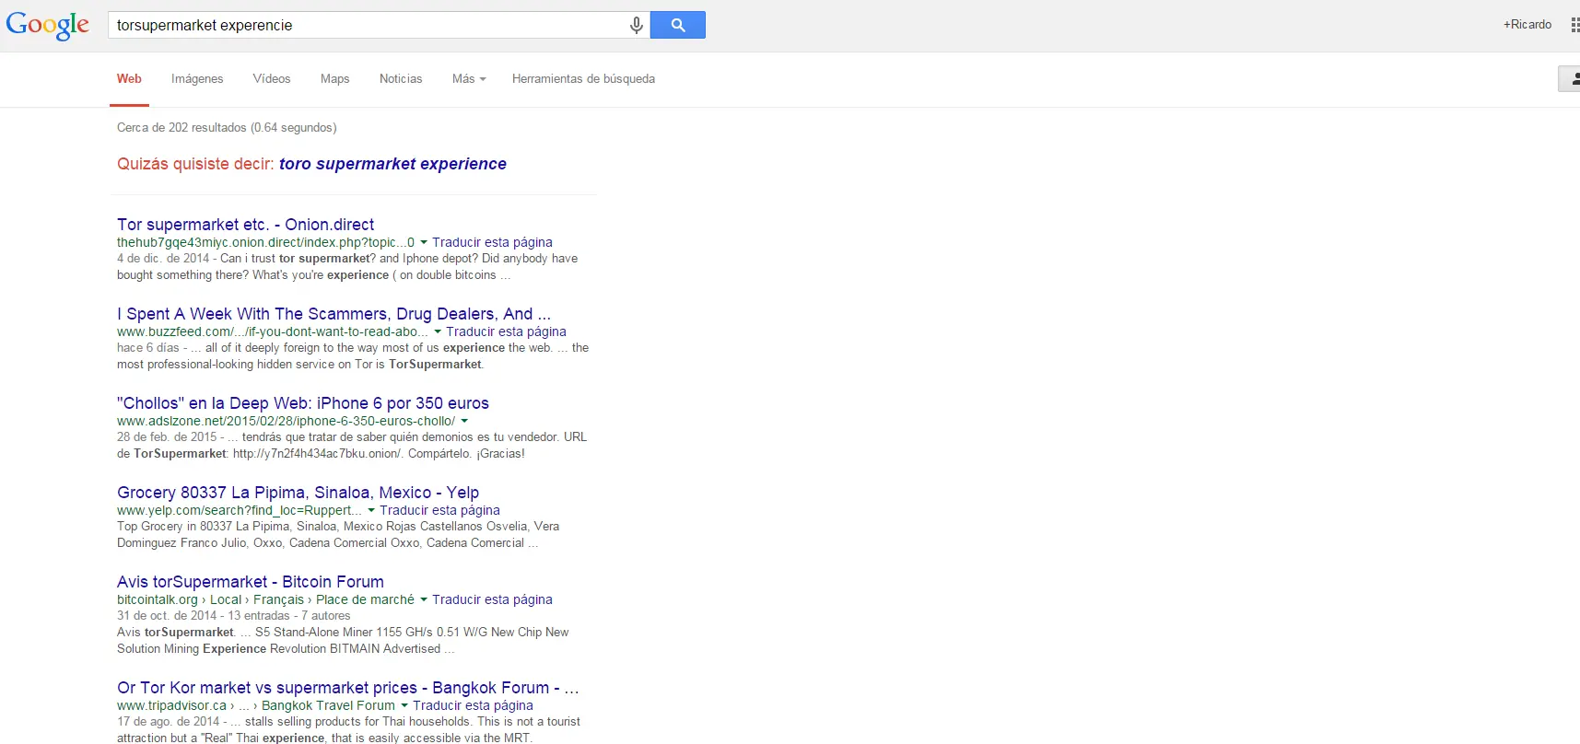Open result Grocery 80337 La Pipima Yelp
Viewport: 1580px width, 744px height.
[x=298, y=493]
